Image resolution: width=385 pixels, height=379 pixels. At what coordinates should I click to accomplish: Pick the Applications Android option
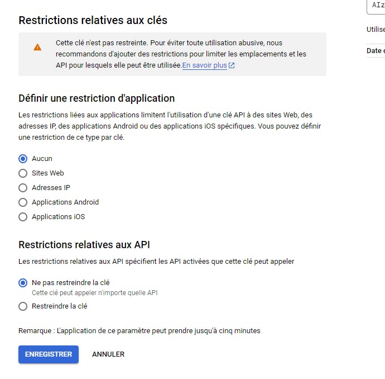pos(23,202)
